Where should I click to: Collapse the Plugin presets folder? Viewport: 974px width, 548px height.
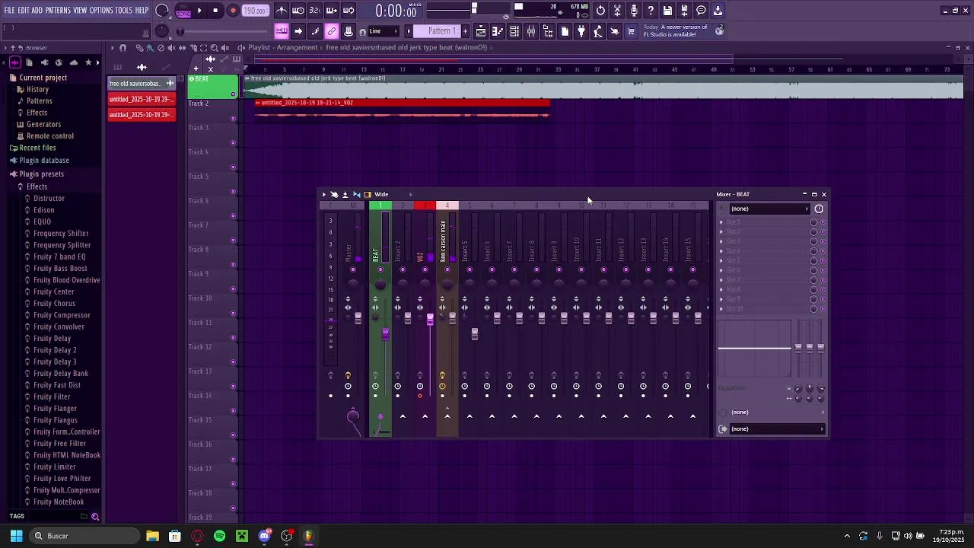[41, 174]
